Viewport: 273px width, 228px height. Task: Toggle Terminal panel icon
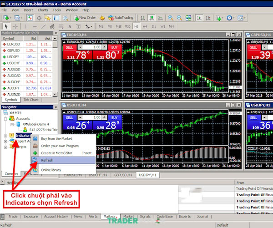pyautogui.click(x=56, y=18)
